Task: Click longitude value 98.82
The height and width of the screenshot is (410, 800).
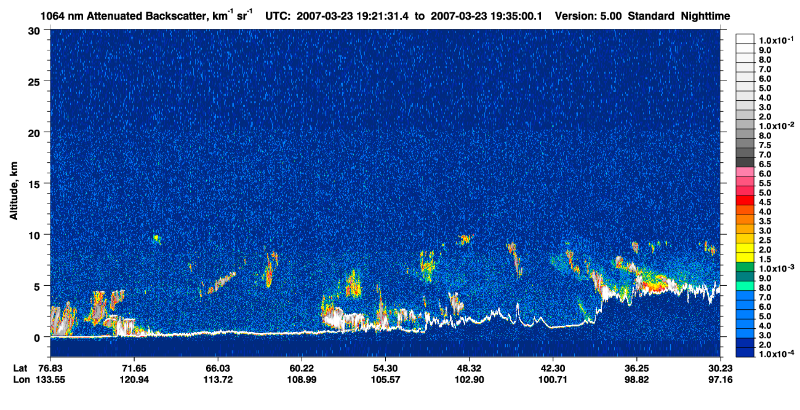Action: click(x=636, y=379)
